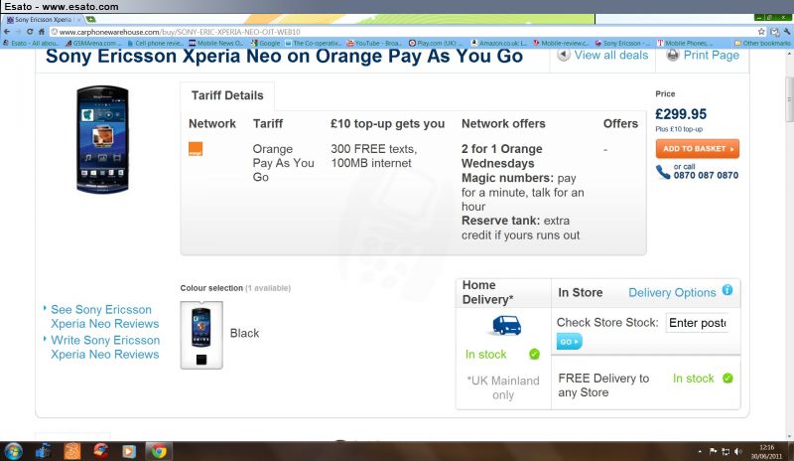Click the Print Page link
794x461 pixels.
coord(712,55)
